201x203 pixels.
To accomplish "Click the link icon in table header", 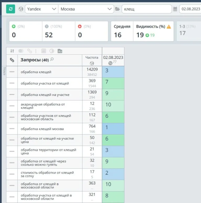I will coord(12,60).
